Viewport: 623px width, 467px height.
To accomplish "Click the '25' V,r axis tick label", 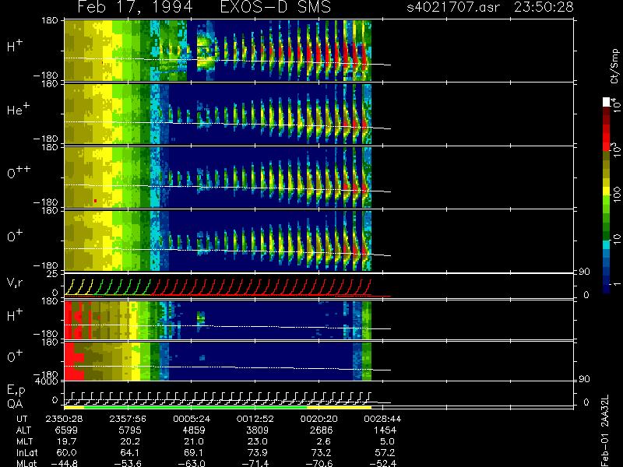I will click(x=53, y=274).
